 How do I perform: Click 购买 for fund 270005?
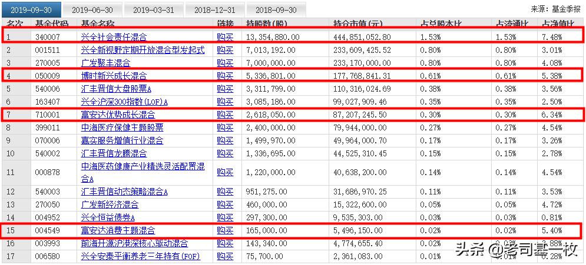(x=226, y=63)
